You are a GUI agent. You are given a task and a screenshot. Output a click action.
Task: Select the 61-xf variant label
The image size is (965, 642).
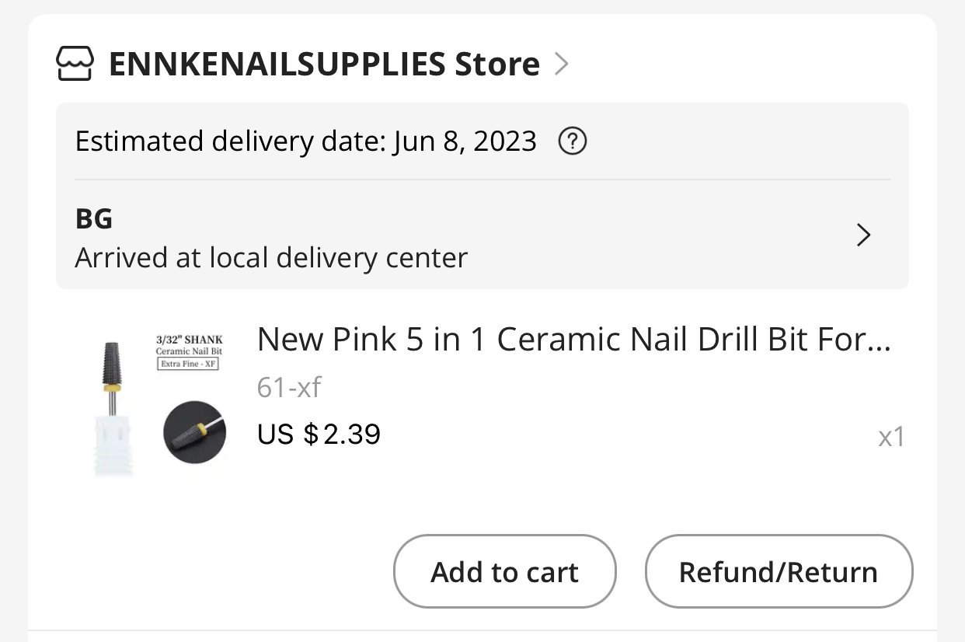point(289,386)
